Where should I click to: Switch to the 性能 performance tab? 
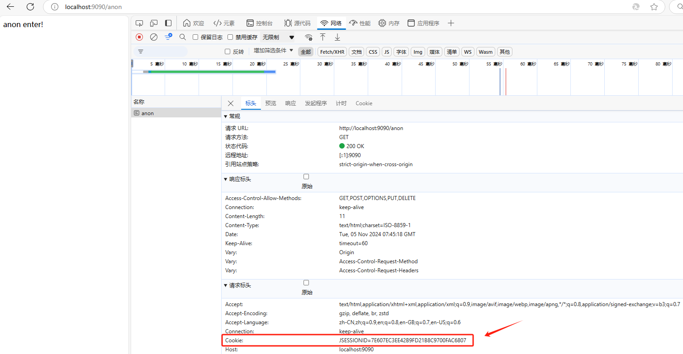coord(360,23)
